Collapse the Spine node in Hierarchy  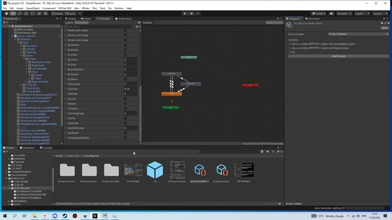[x=21, y=56]
